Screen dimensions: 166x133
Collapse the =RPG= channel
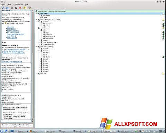pyautogui.click(x=39, y=30)
